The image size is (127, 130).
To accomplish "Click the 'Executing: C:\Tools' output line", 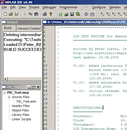I will point(23,40).
